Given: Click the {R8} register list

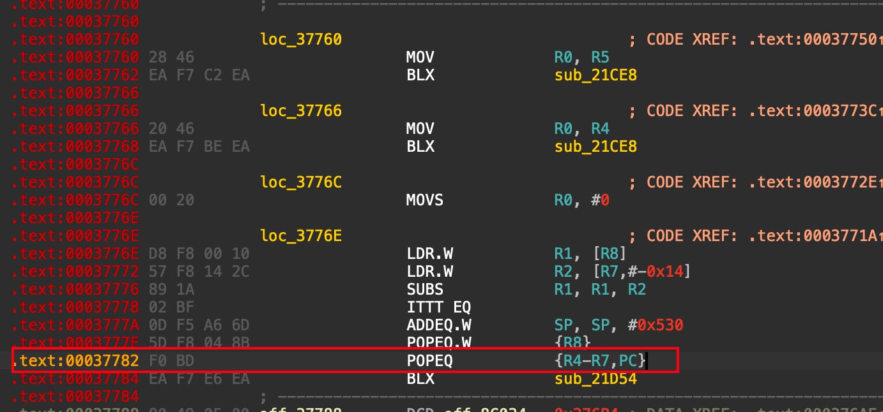Looking at the screenshot, I should point(572,343).
